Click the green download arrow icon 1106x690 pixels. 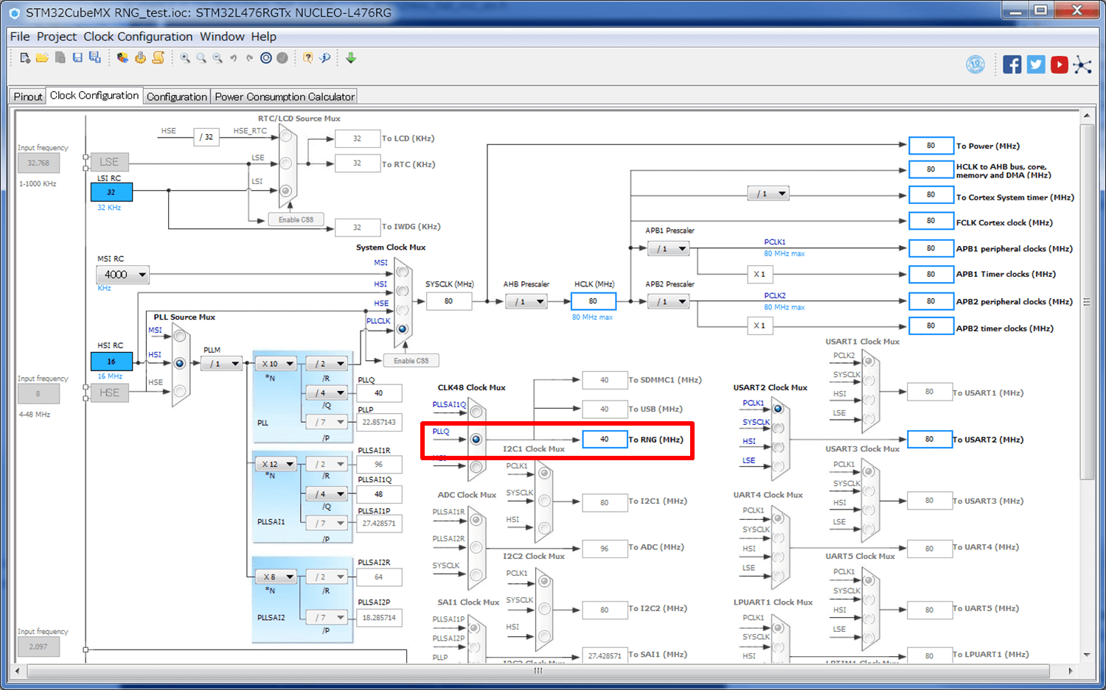click(x=351, y=58)
